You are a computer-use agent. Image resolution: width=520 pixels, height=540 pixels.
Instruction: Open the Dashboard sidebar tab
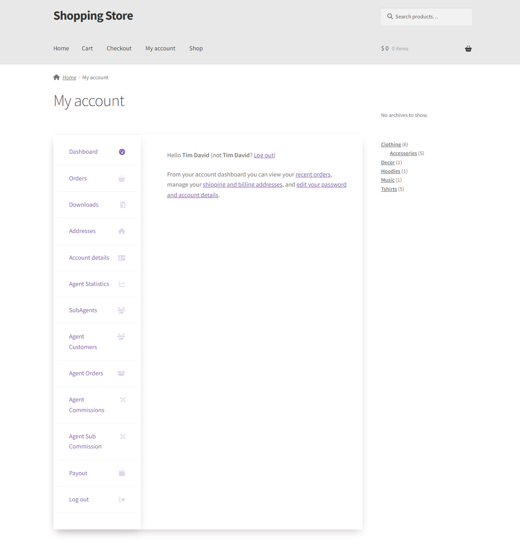click(x=97, y=152)
